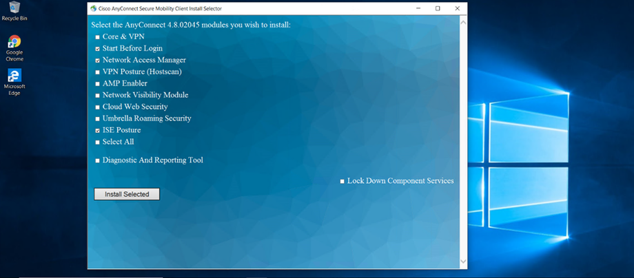The height and width of the screenshot is (278, 634).
Task: Click the 'Core & VPN' label text
Action: 123,36
